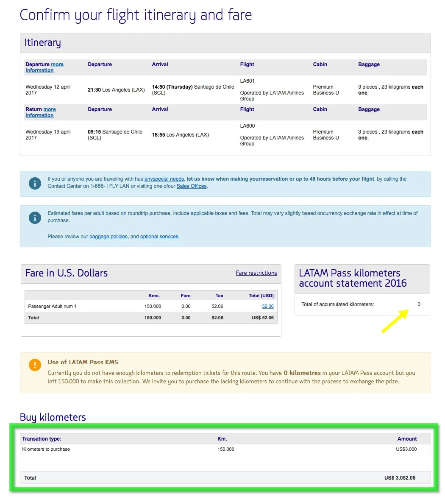Open the baggage policies link
The width and height of the screenshot is (445, 497).
(x=108, y=237)
